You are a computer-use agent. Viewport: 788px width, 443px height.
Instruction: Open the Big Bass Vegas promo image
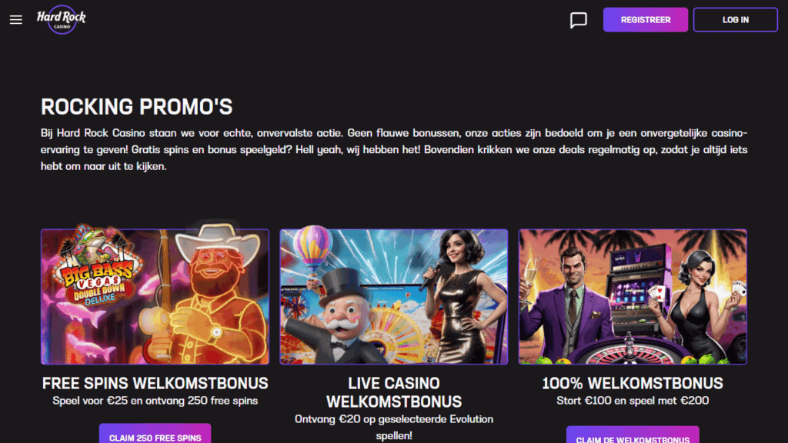tap(155, 296)
